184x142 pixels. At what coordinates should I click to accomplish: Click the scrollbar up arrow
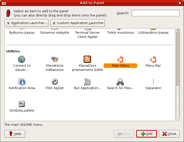coord(178,30)
